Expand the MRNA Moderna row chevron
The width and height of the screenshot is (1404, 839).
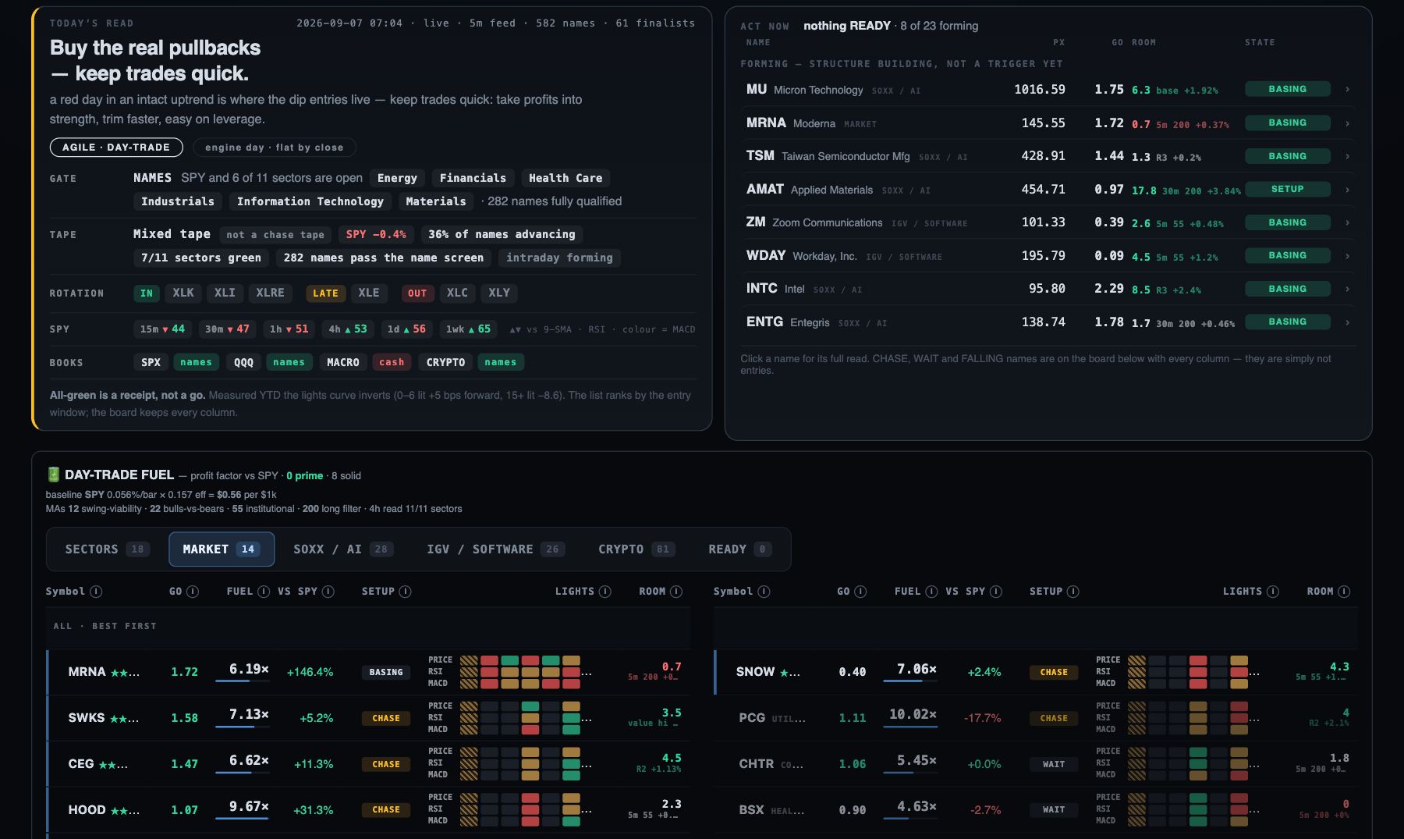(1348, 123)
